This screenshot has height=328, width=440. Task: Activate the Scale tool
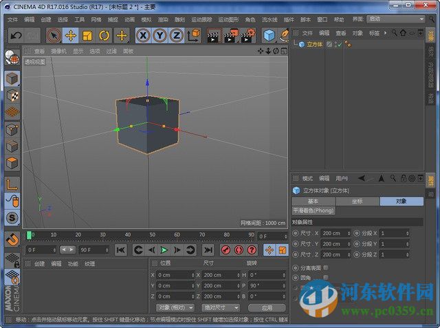click(87, 36)
